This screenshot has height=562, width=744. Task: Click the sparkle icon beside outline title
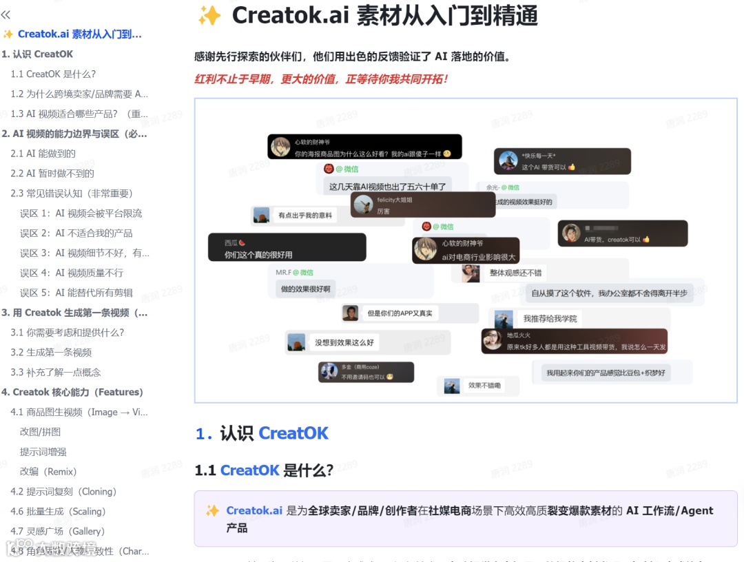click(x=8, y=34)
